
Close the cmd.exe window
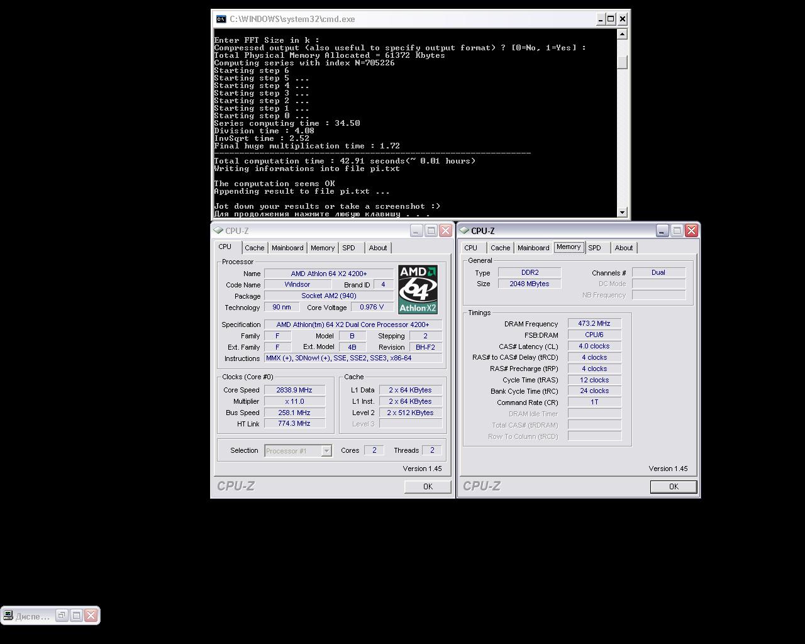(x=623, y=19)
